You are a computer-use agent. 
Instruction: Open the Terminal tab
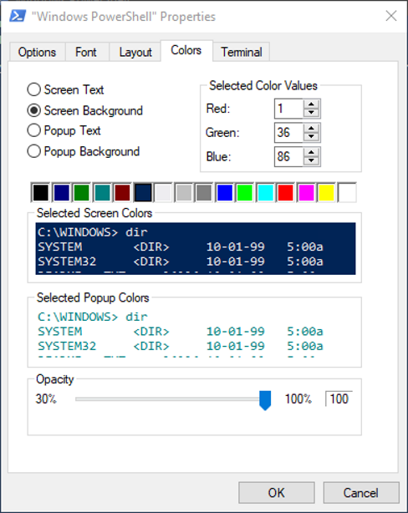point(242,52)
